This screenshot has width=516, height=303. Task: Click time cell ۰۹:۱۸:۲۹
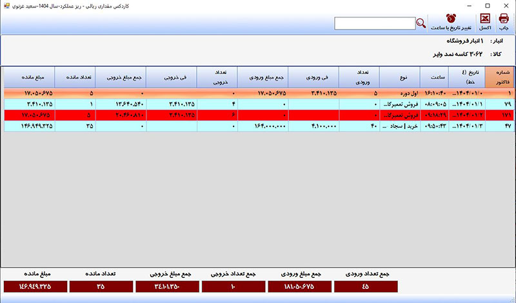tap(434, 115)
